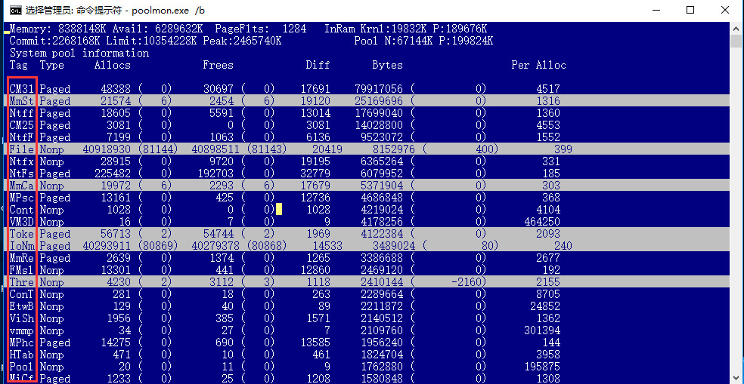Click the Per Alloc column header
This screenshot has height=384, width=744.
point(538,65)
